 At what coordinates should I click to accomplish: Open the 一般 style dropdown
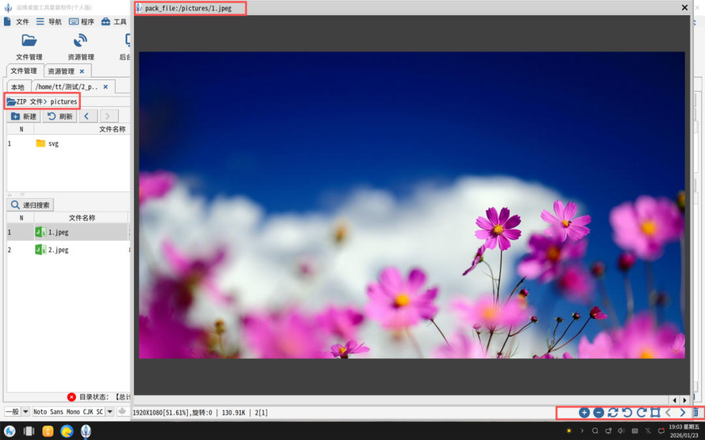(26, 412)
